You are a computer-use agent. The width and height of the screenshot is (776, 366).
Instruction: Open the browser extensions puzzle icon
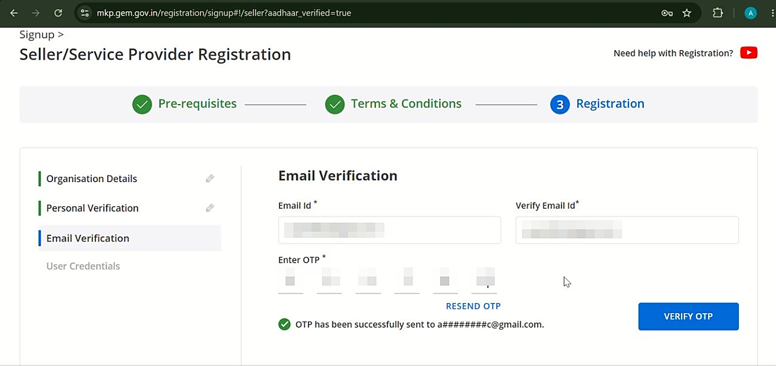[718, 13]
